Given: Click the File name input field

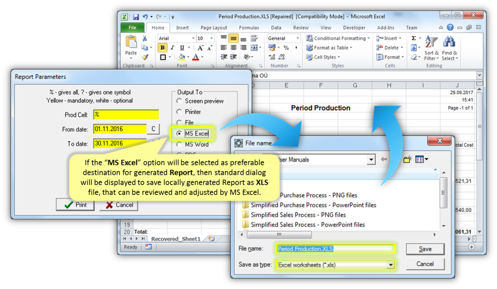Looking at the screenshot, I should click(x=336, y=249).
